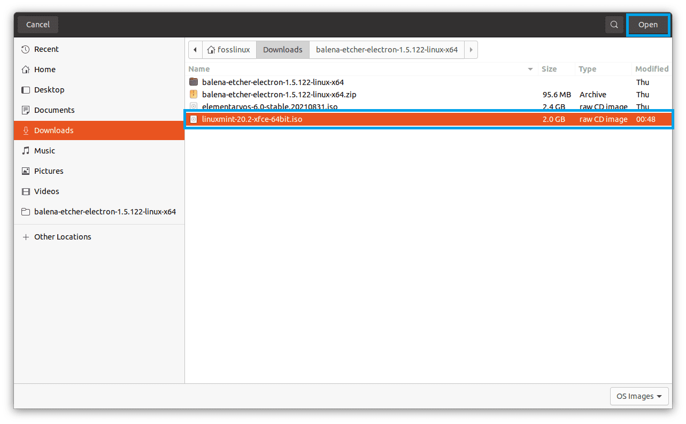Click the Downloads arrow icon in sidebar
Screen dimensions: 686x424
(25, 130)
